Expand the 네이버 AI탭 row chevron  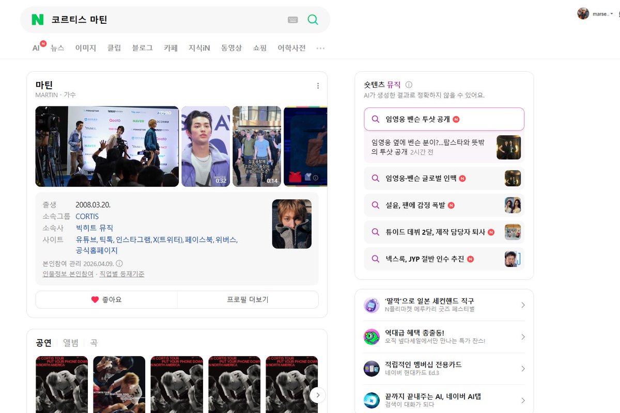click(523, 401)
